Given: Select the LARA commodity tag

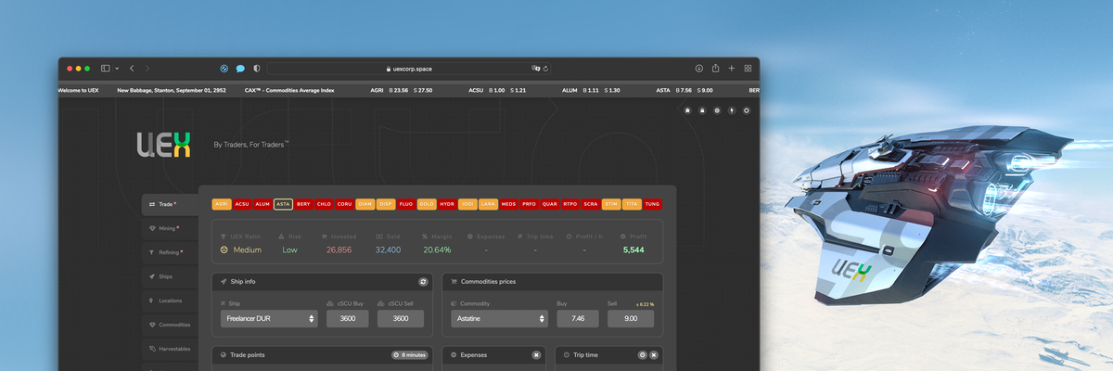Looking at the screenshot, I should [488, 204].
